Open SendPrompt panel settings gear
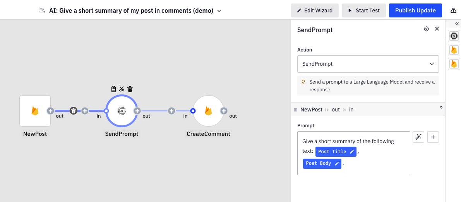 [426, 29]
